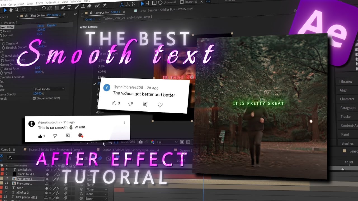Click the red label swatch of layer yaniksksks
Screen dimensions: 358x201
click(2, 169)
